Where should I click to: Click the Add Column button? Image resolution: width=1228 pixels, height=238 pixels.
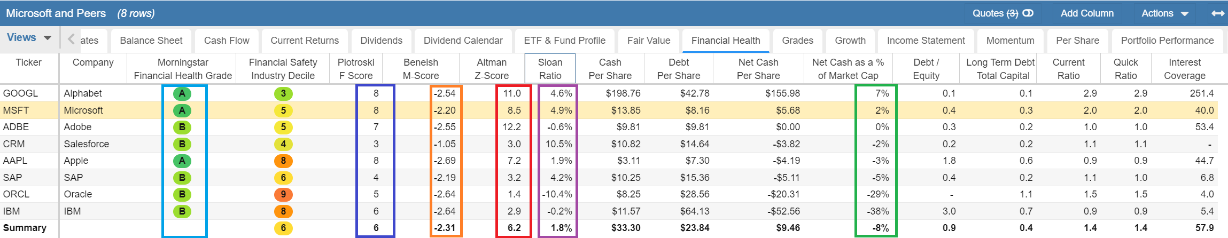(1087, 13)
